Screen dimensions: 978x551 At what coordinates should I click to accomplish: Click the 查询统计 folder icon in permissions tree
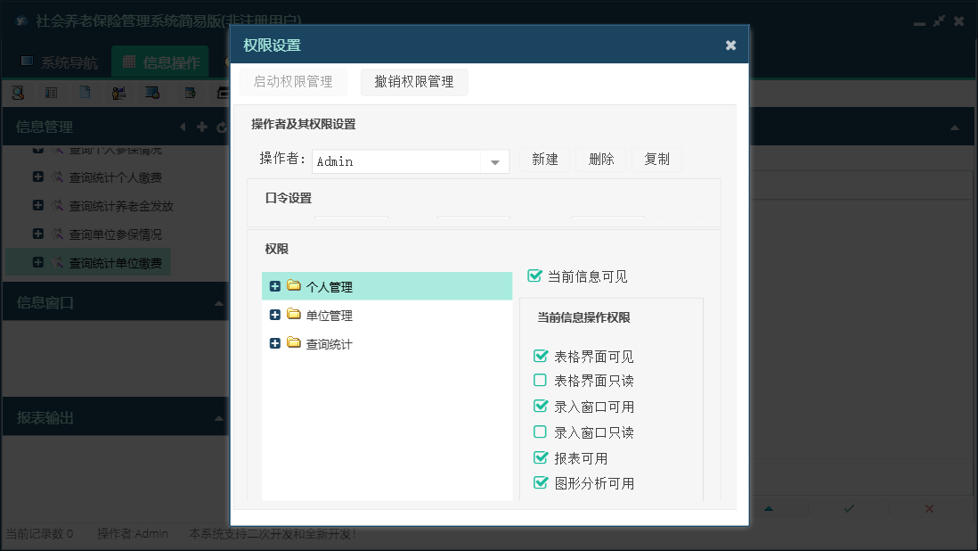coord(294,343)
